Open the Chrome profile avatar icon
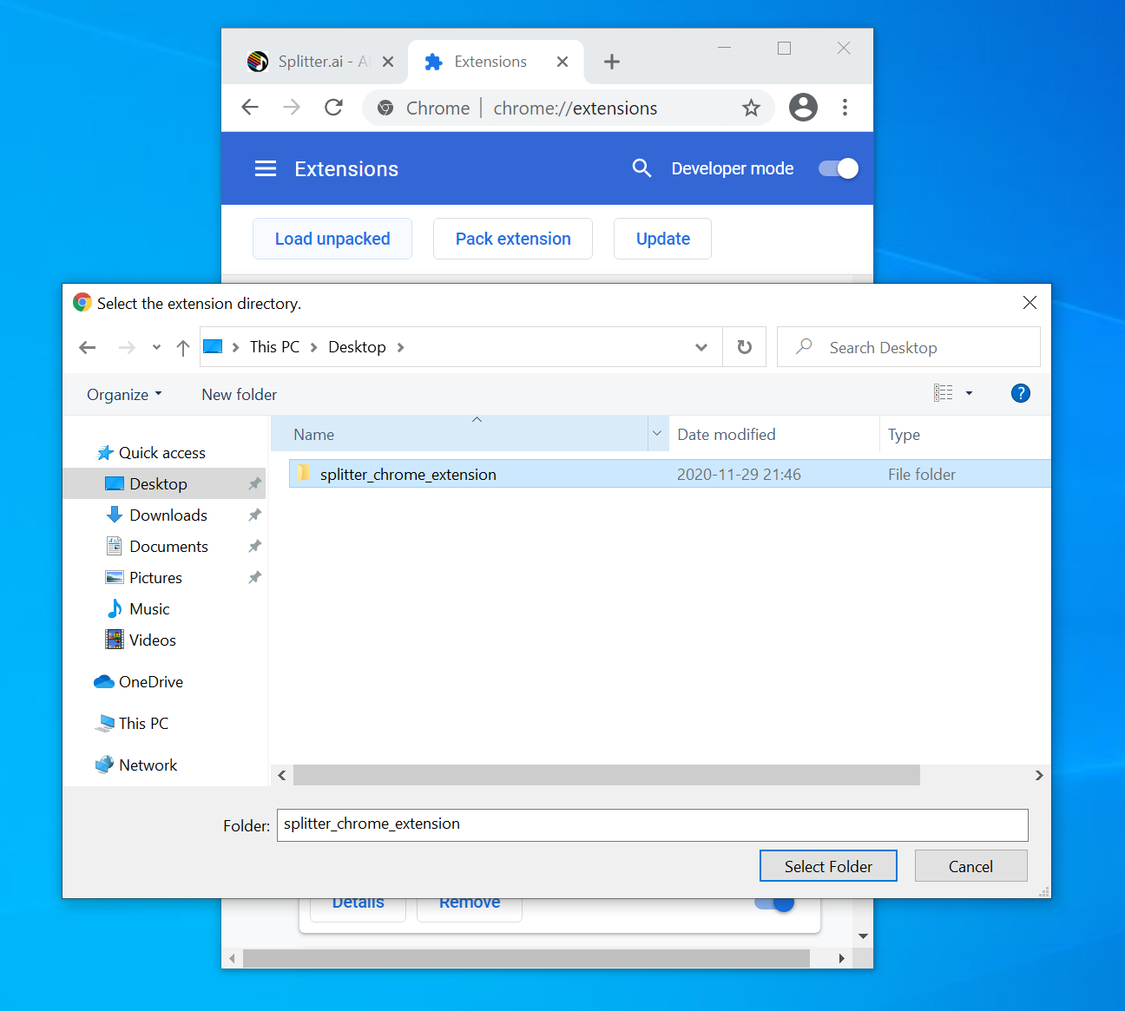The image size is (1125, 1011). [x=803, y=108]
